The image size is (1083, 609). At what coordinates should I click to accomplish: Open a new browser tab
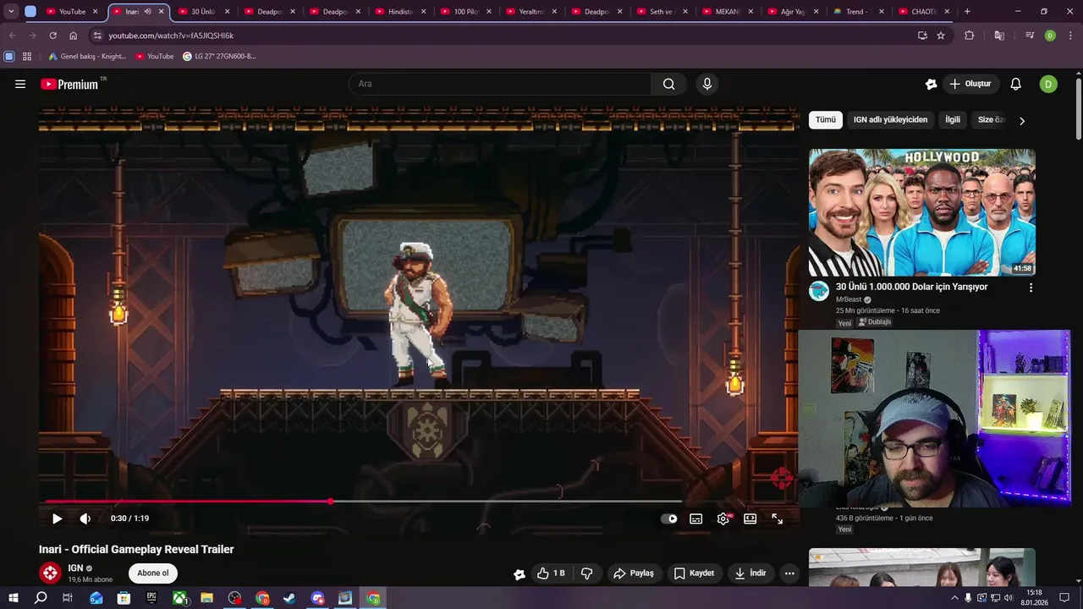tap(967, 12)
